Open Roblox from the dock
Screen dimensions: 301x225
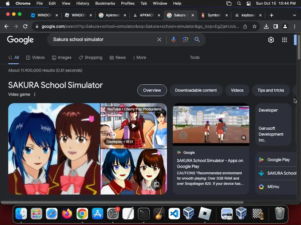pos(205,214)
